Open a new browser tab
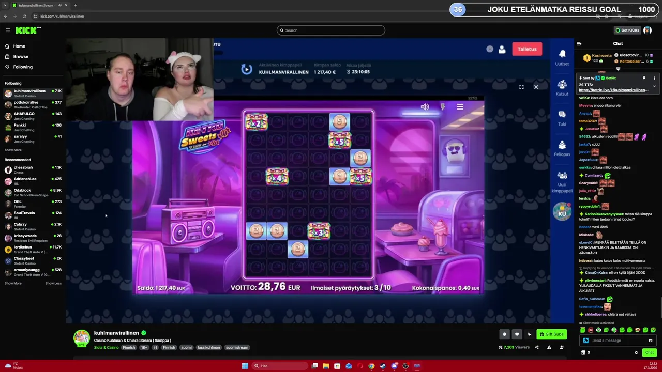The image size is (662, 372). pos(76,5)
